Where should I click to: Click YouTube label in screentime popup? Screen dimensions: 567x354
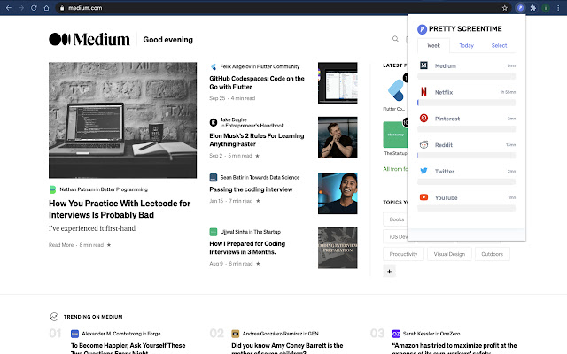(447, 197)
